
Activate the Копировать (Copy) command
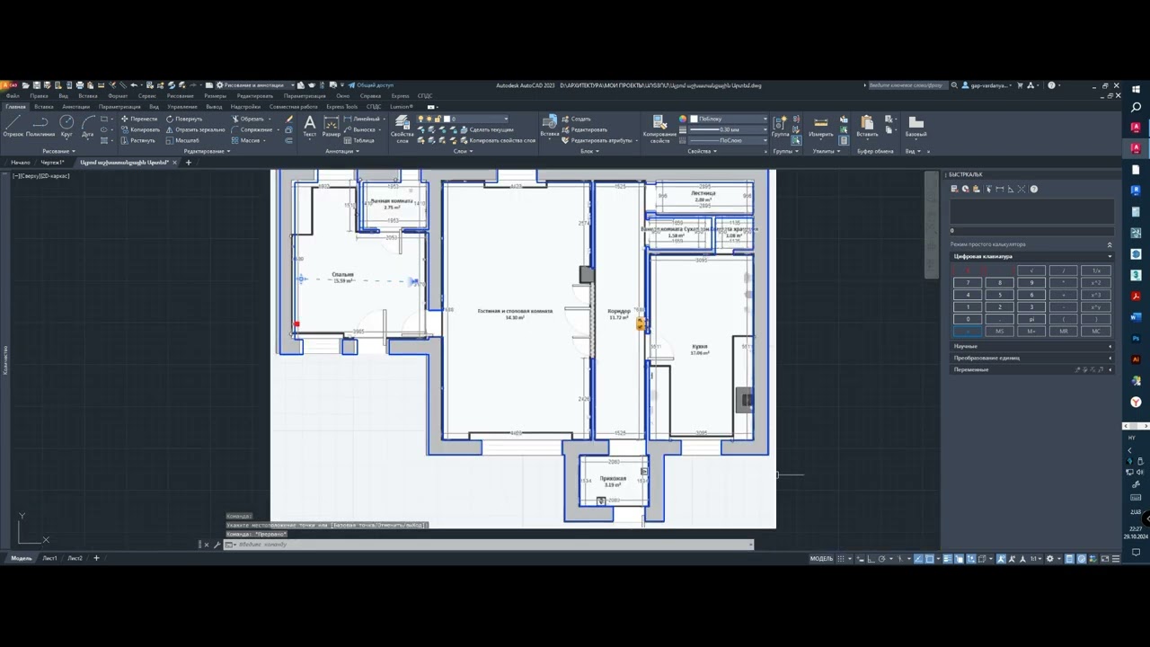pos(139,129)
